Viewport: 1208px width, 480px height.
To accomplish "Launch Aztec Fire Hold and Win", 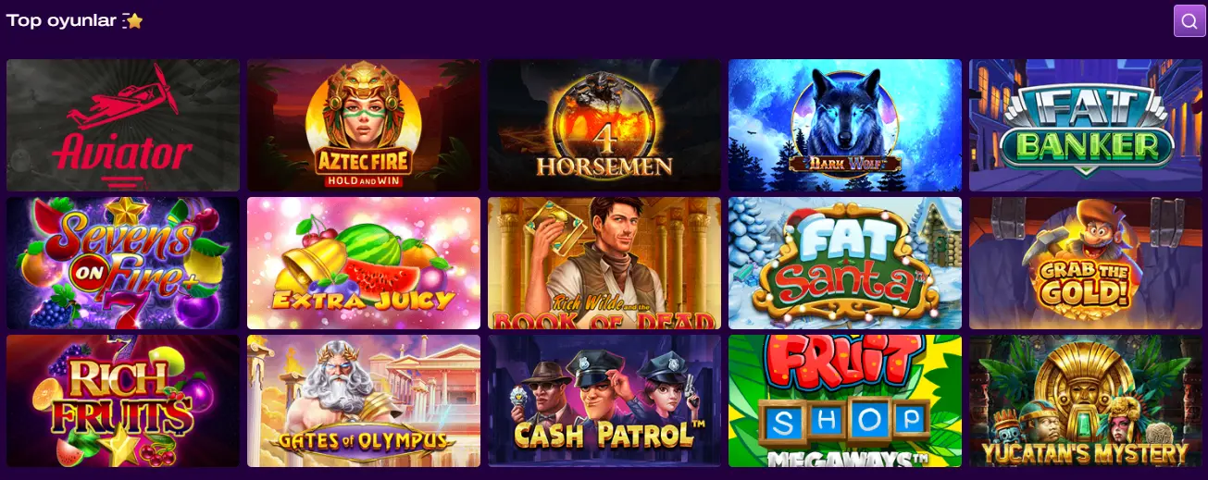I will (364, 125).
